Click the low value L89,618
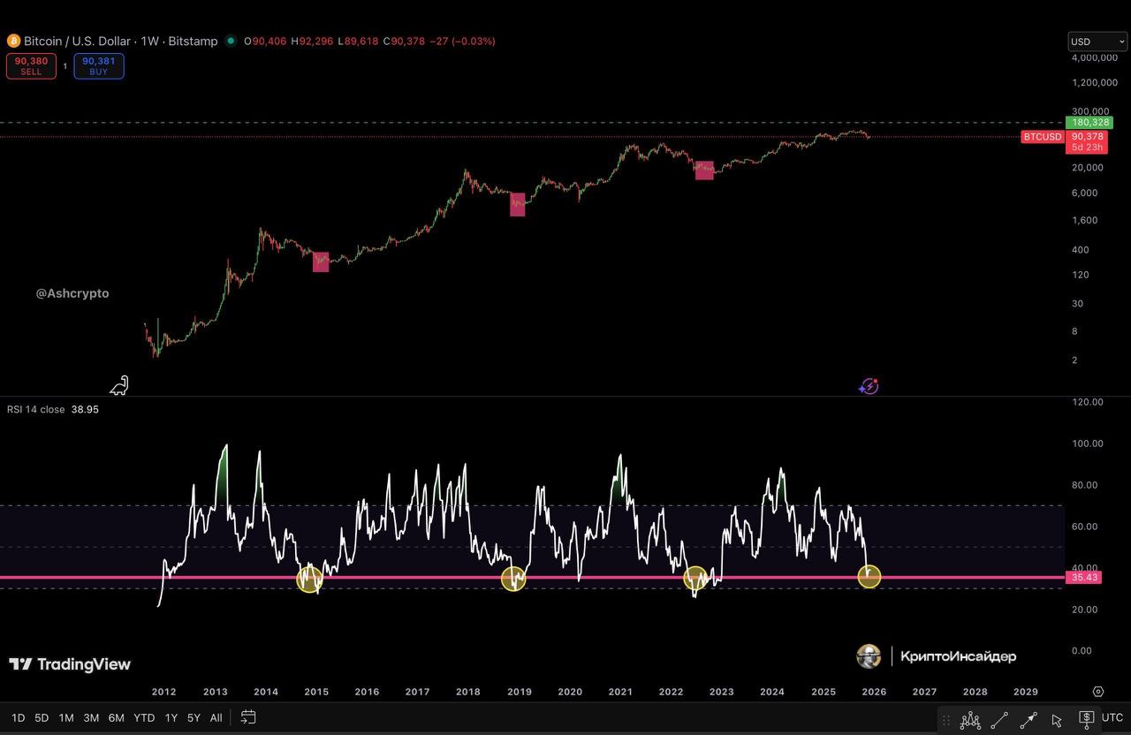This screenshot has height=735, width=1131. [358, 42]
